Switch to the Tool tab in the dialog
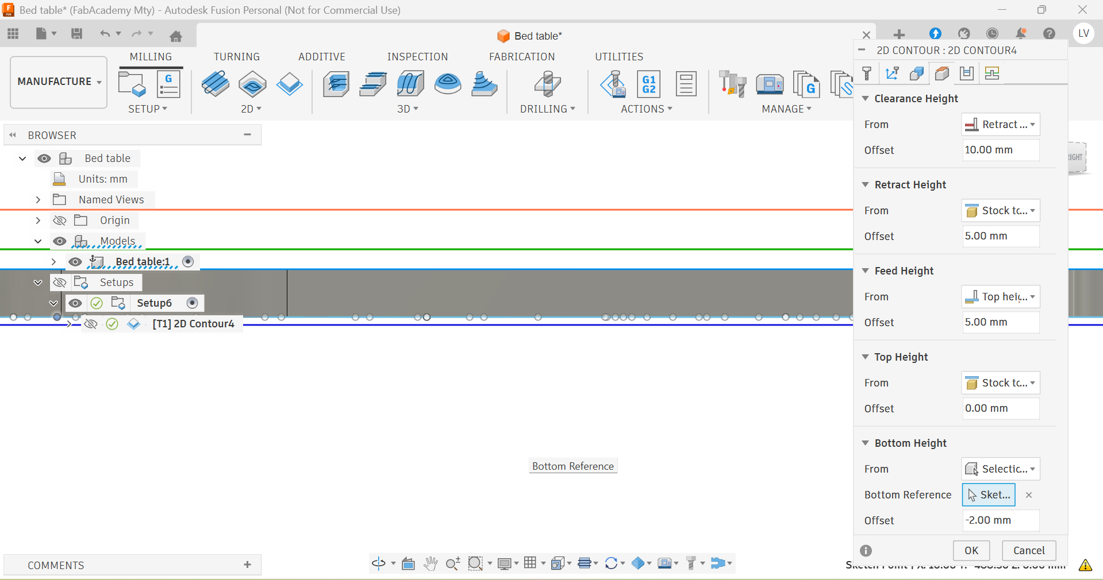This screenshot has height=580, width=1103. pos(867,74)
